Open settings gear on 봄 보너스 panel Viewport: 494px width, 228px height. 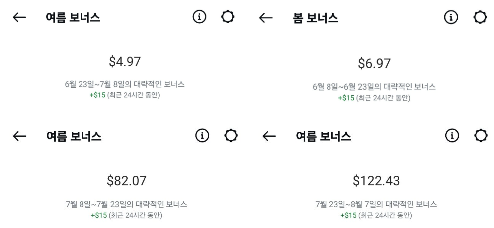pyautogui.click(x=480, y=17)
